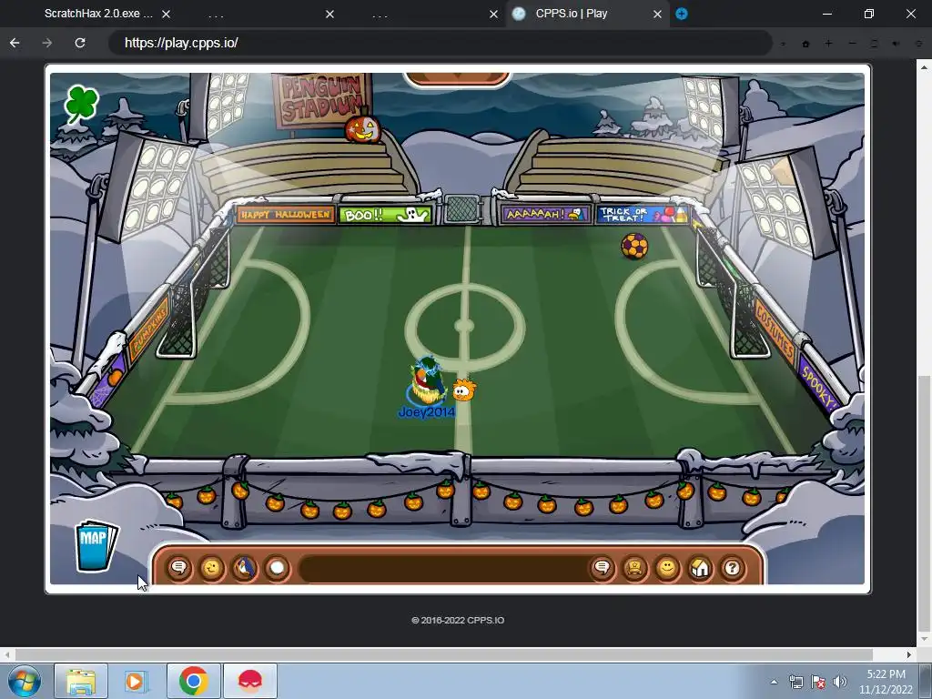Image resolution: width=932 pixels, height=699 pixels.
Task: Show hidden system tray icons
Action: point(774,682)
